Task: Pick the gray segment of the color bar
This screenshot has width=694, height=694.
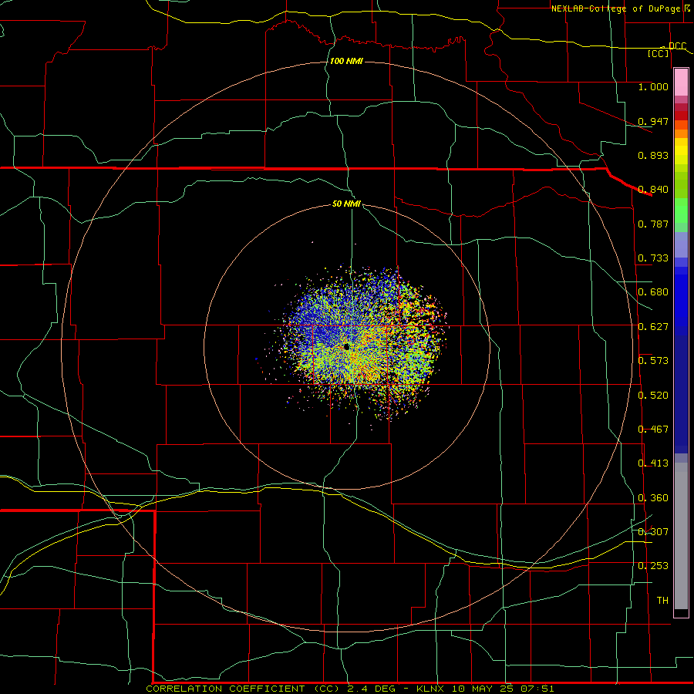Action: click(681, 536)
